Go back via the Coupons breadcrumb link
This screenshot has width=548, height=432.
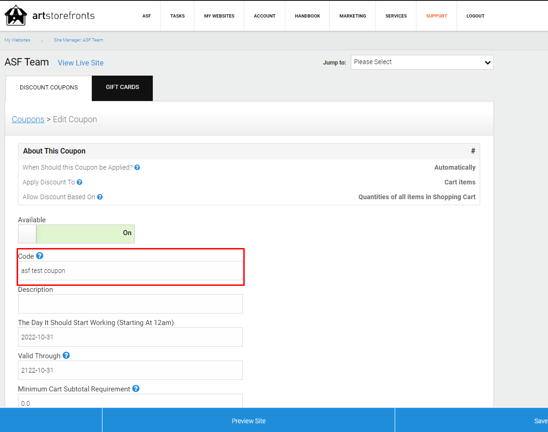[x=28, y=119]
